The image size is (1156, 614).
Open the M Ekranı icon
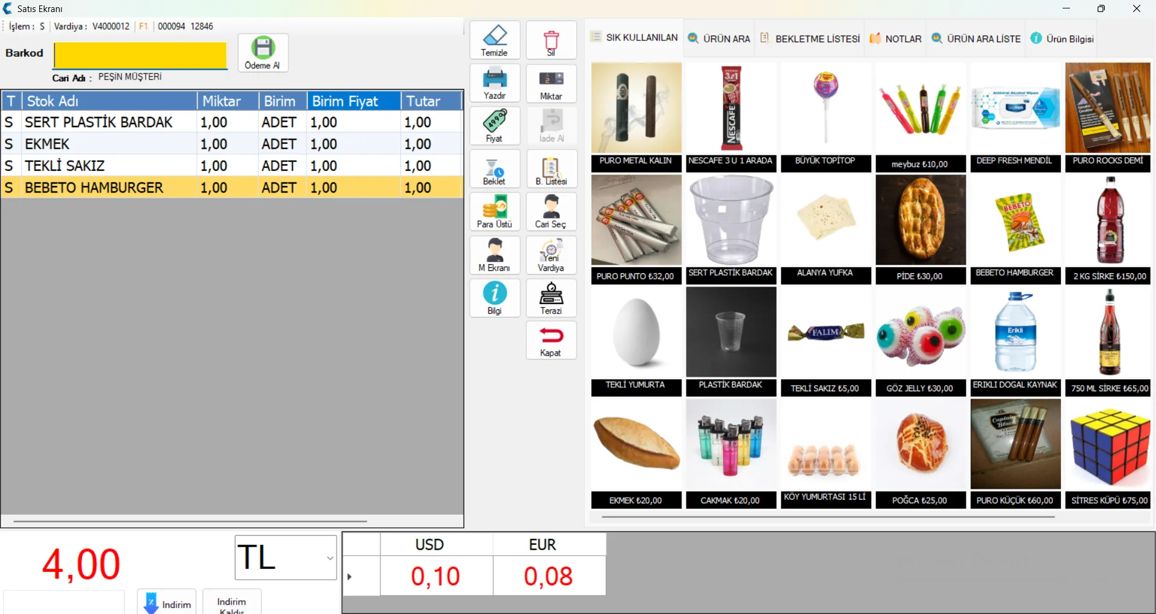click(494, 255)
